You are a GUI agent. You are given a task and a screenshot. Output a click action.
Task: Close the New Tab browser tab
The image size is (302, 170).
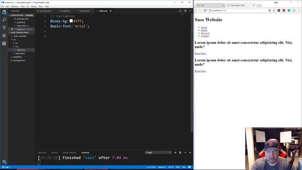click(223, 5)
